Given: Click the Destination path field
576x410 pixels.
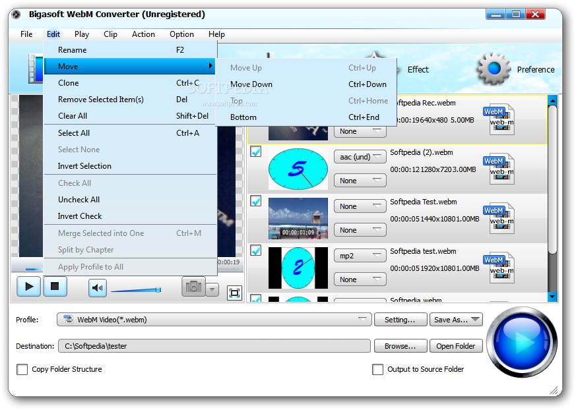Looking at the screenshot, I should coord(214,346).
